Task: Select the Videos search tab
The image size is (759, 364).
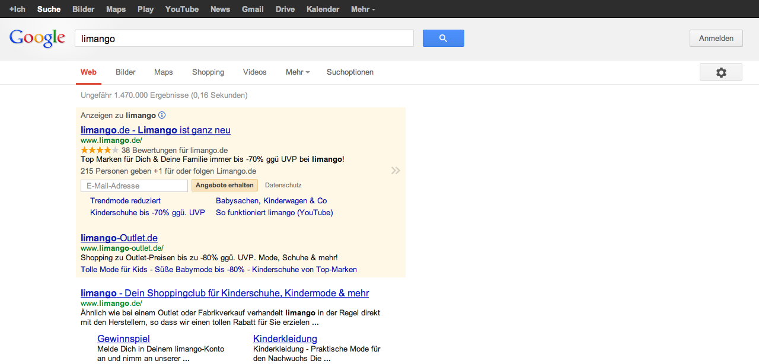Action: tap(254, 72)
